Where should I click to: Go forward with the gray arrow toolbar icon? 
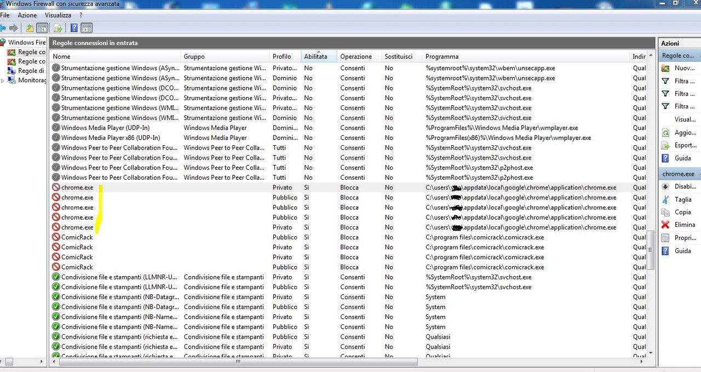pyautogui.click(x=14, y=28)
